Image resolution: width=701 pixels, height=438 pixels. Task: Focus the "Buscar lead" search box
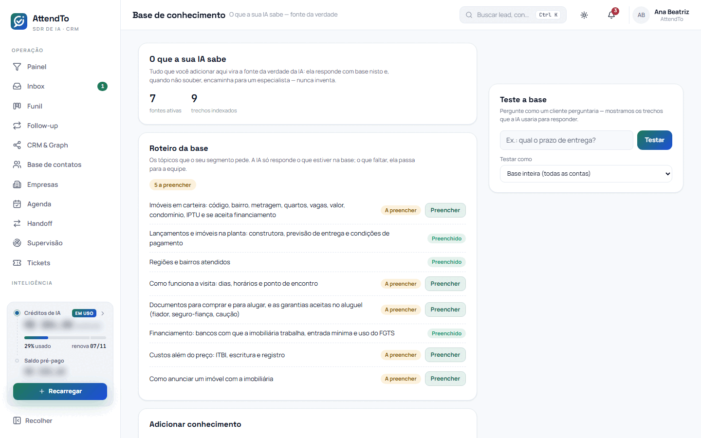[513, 15]
